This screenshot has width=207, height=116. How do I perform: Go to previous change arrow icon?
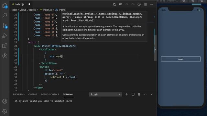tap(120, 4)
